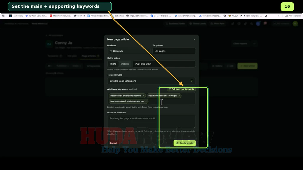Viewport: 303px width, 170px height.
Task: Switch to the Page articles tab behind the dialog
Action: pyautogui.click(x=90, y=56)
